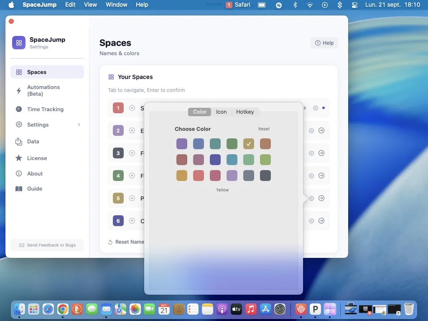The width and height of the screenshot is (428, 321).
Task: Pick the teal swatch in first row
Action: (x=215, y=144)
